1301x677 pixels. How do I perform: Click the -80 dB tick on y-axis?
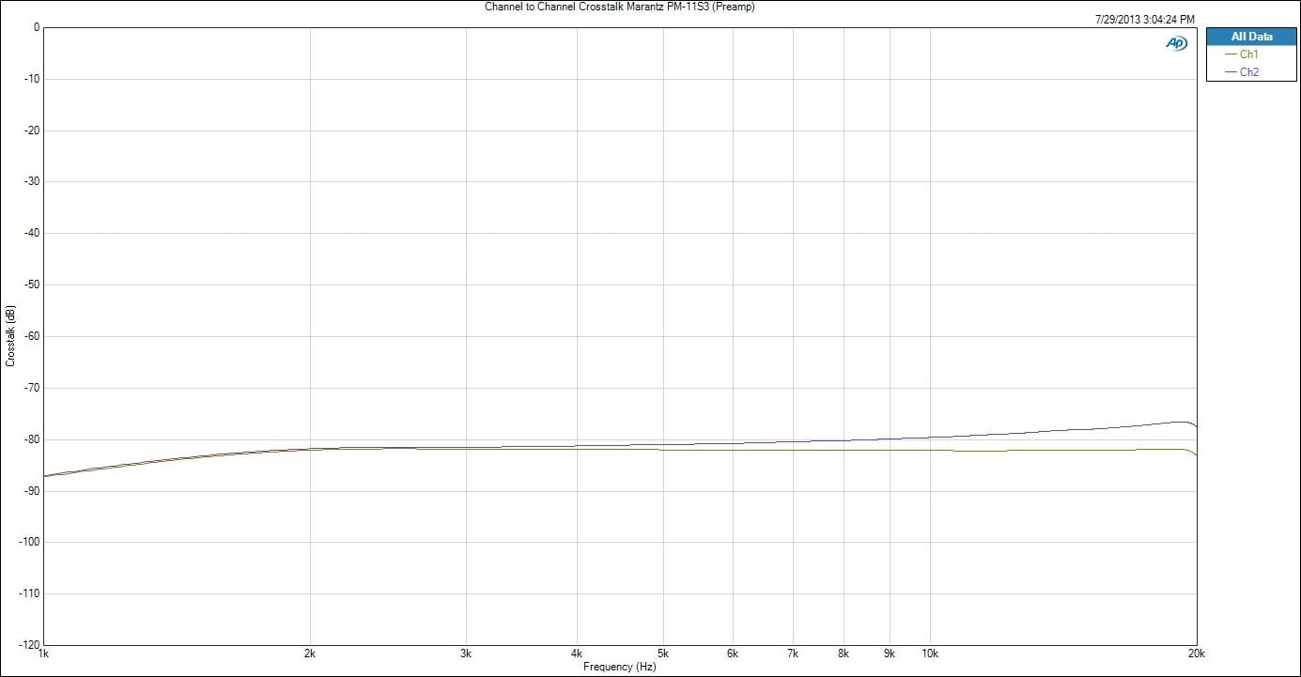coord(30,439)
